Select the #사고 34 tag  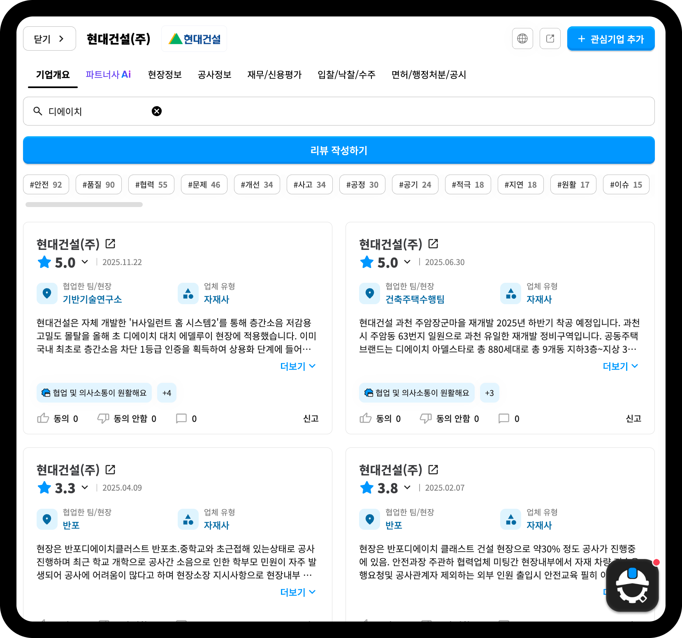[x=310, y=184]
